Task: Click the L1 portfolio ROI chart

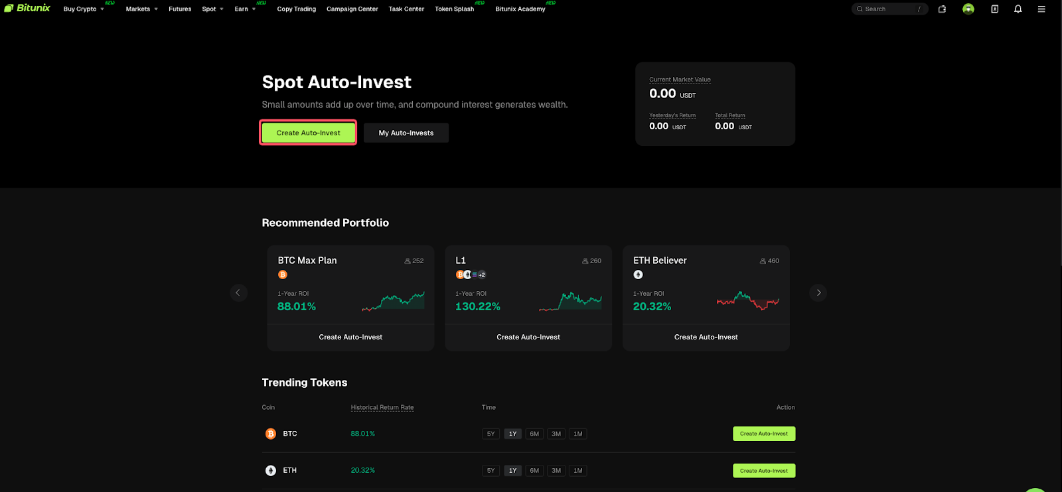Action: pyautogui.click(x=571, y=301)
